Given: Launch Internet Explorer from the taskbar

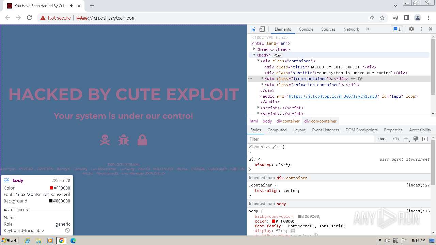Looking at the screenshot, I should tap(27, 241).
